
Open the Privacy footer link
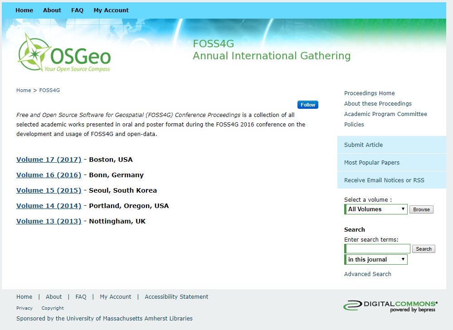[x=24, y=308]
